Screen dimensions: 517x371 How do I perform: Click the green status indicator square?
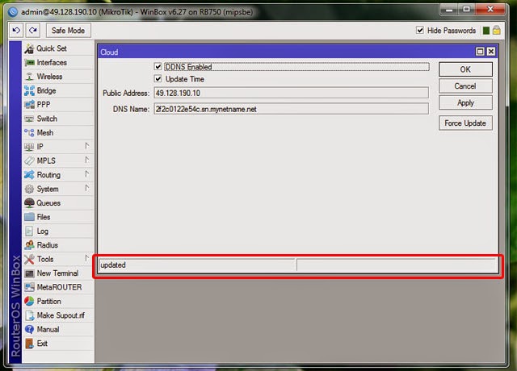[486, 31]
